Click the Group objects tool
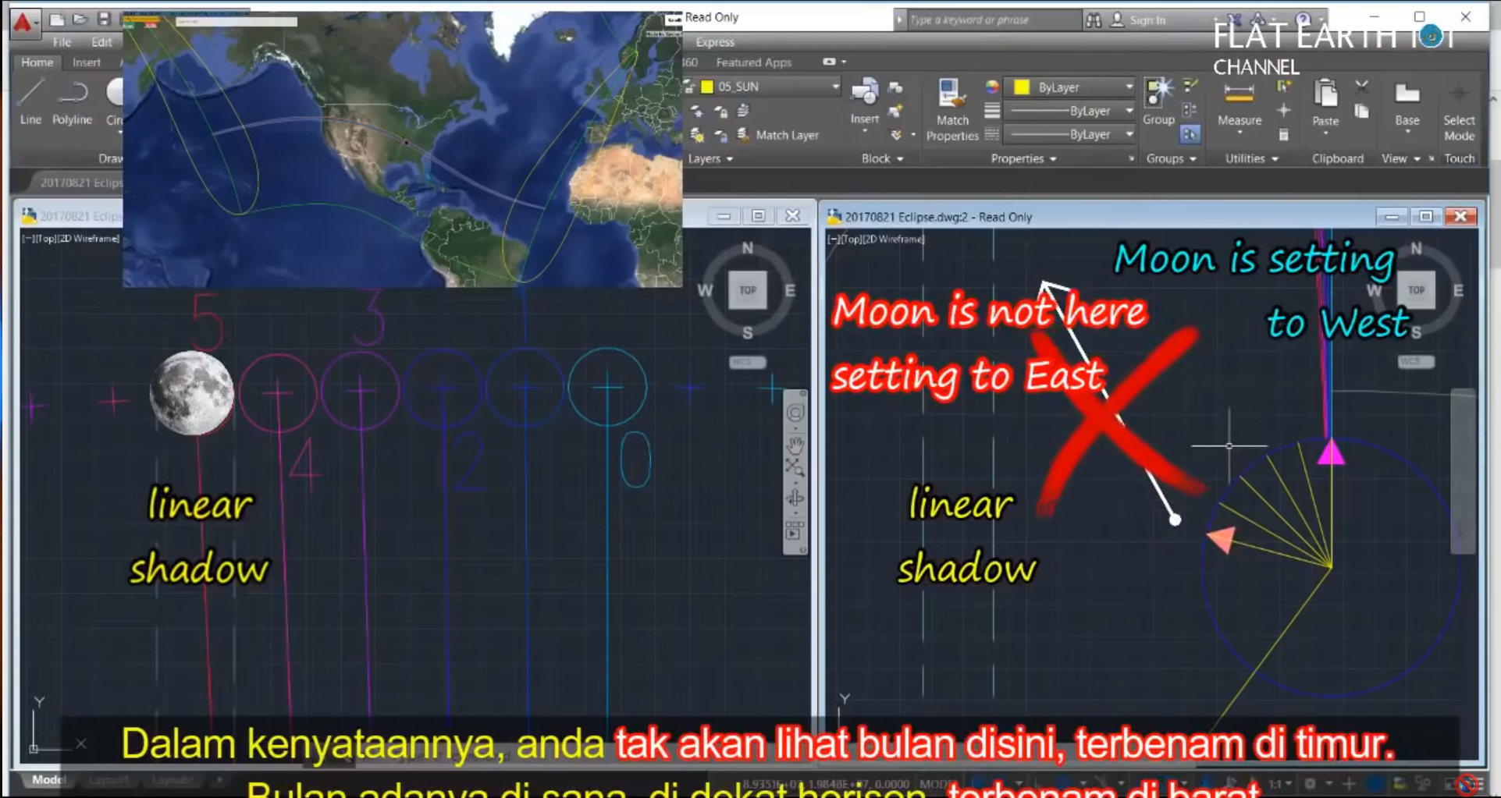1501x798 pixels. coord(1158,101)
